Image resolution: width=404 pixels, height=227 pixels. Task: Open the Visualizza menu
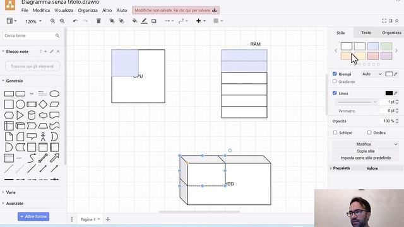[64, 10]
